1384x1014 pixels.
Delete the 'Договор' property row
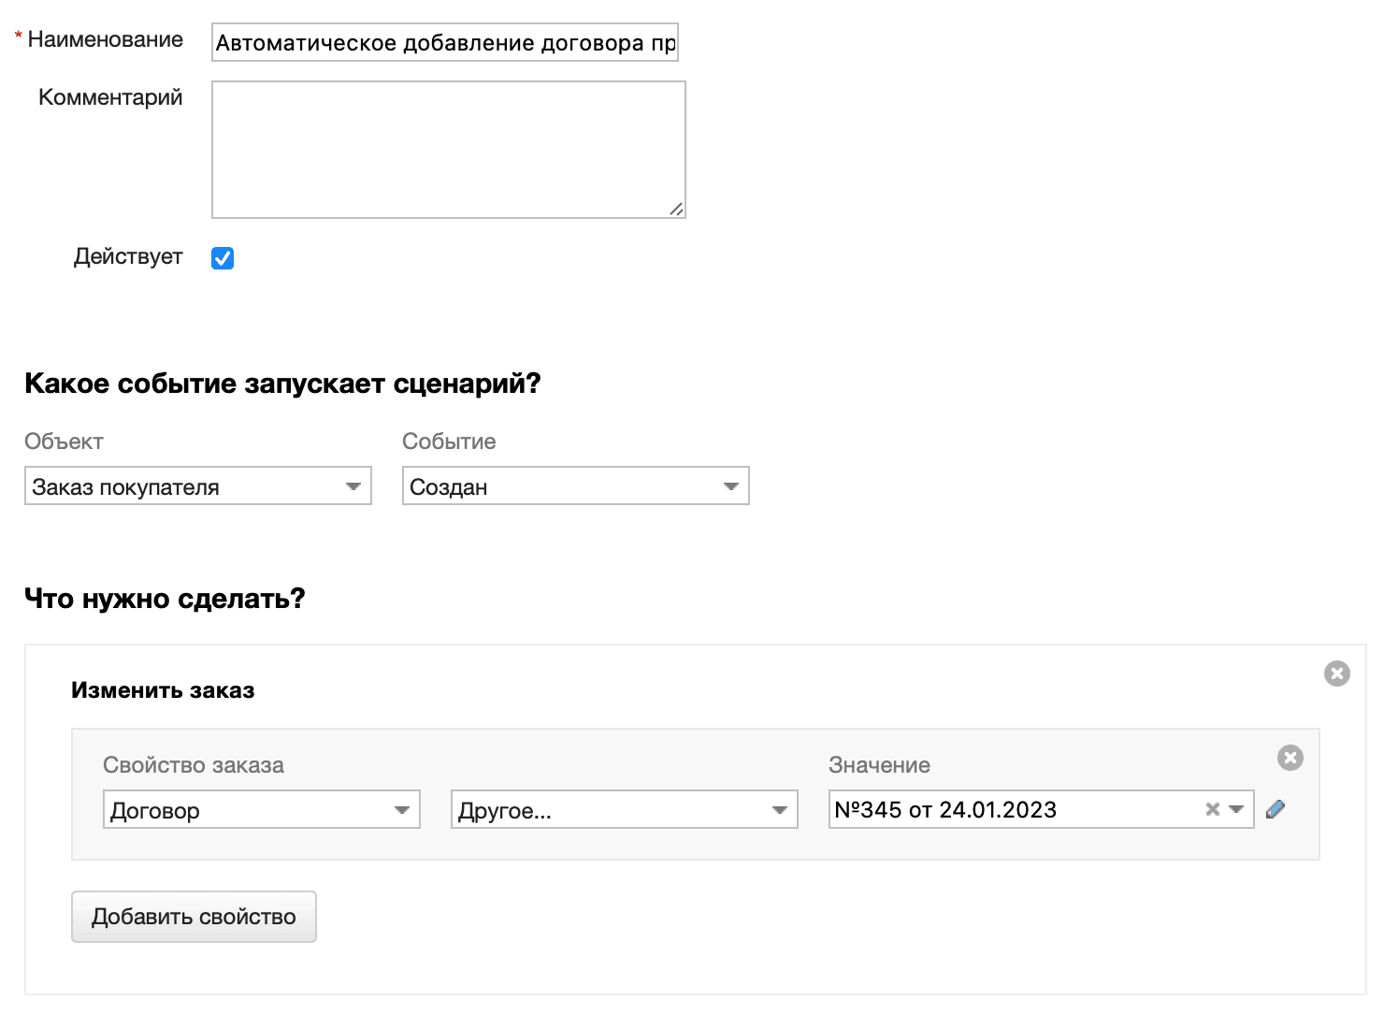[x=1290, y=758]
